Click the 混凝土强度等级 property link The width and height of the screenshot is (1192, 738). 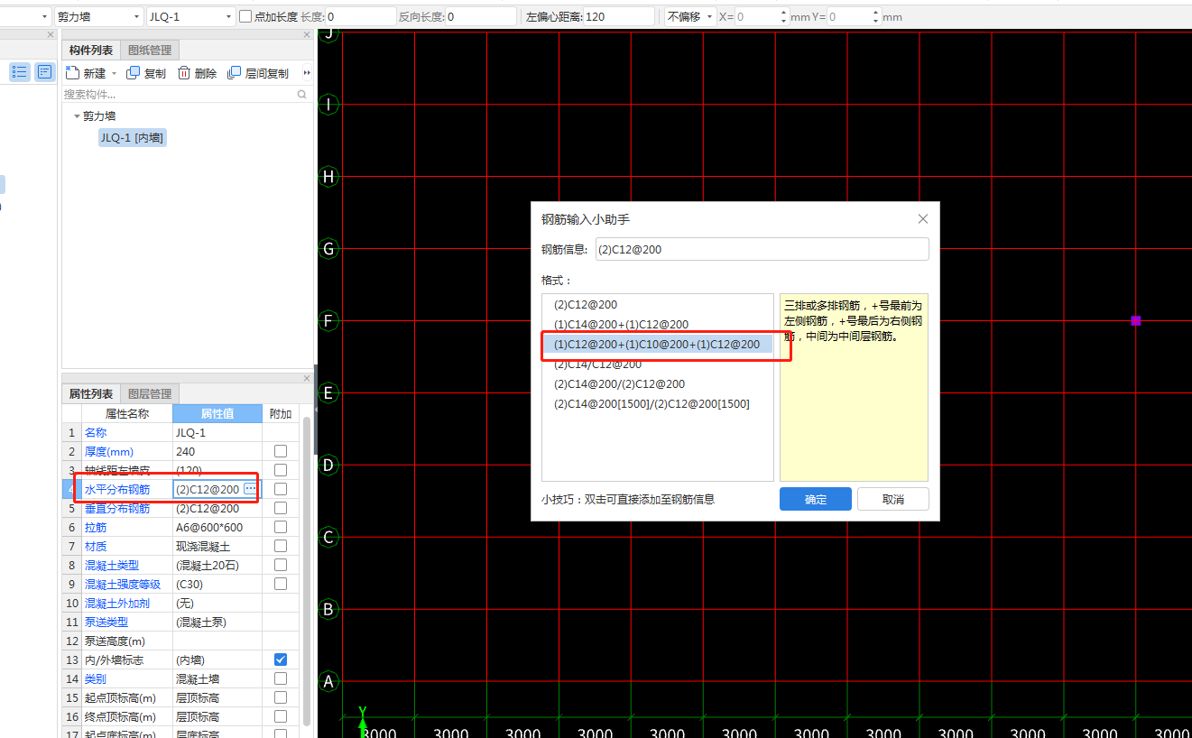point(123,584)
